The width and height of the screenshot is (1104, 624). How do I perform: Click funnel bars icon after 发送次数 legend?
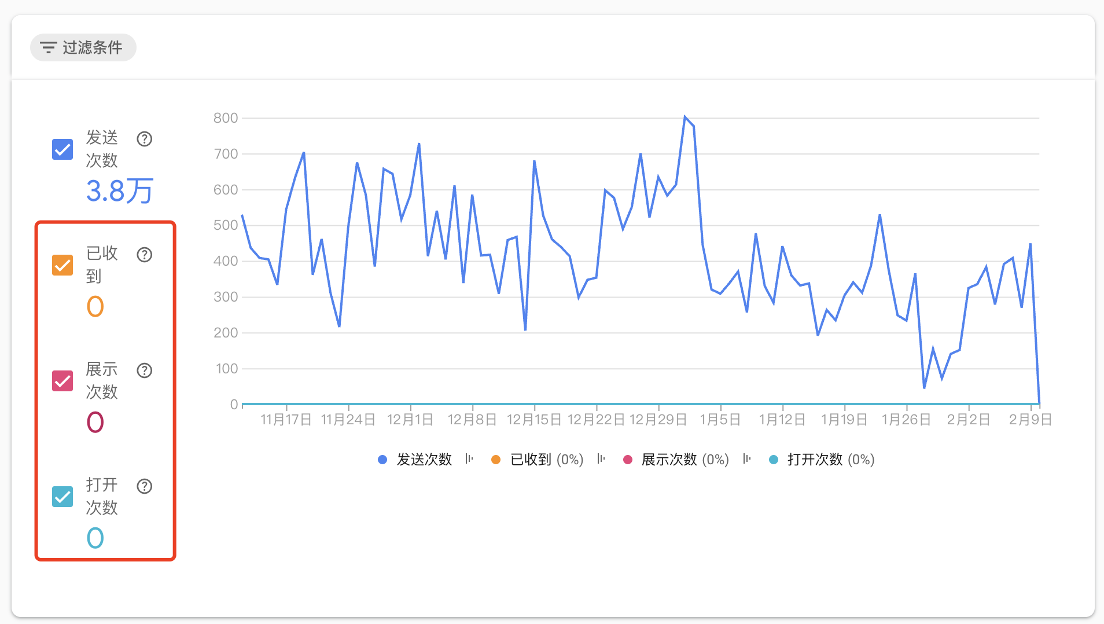(x=469, y=459)
